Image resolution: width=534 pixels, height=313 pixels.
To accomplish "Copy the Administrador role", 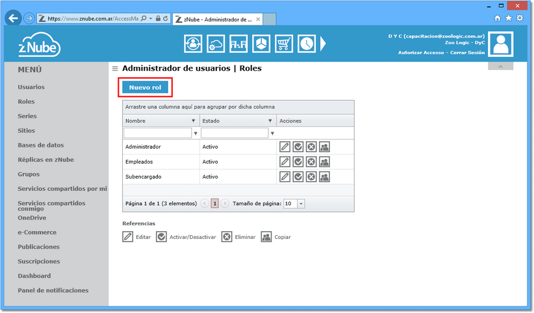I will pos(324,147).
